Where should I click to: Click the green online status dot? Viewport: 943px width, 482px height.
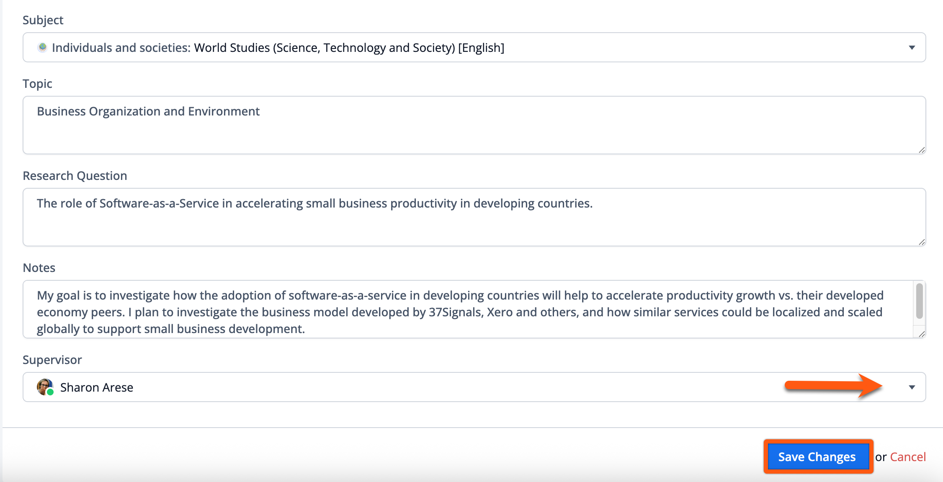pyautogui.click(x=50, y=392)
